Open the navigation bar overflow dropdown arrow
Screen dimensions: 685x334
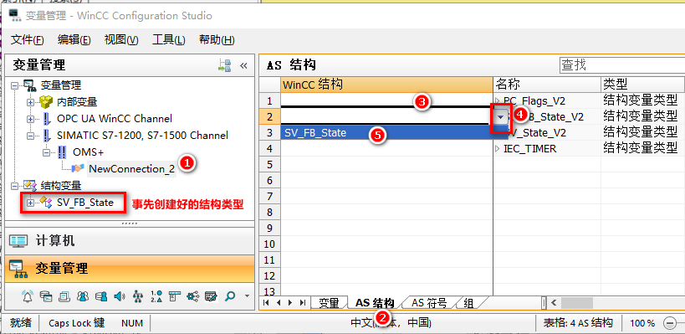click(x=247, y=296)
